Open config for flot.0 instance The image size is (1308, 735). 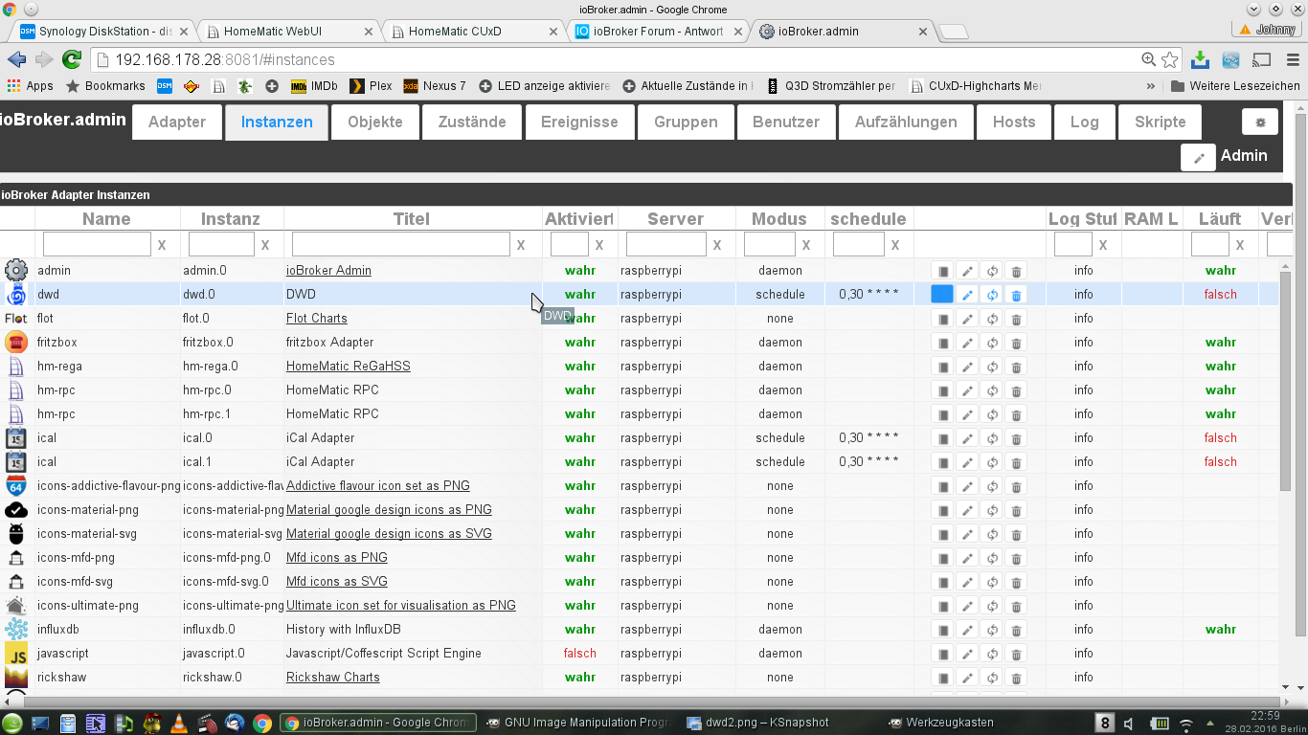pyautogui.click(x=942, y=319)
